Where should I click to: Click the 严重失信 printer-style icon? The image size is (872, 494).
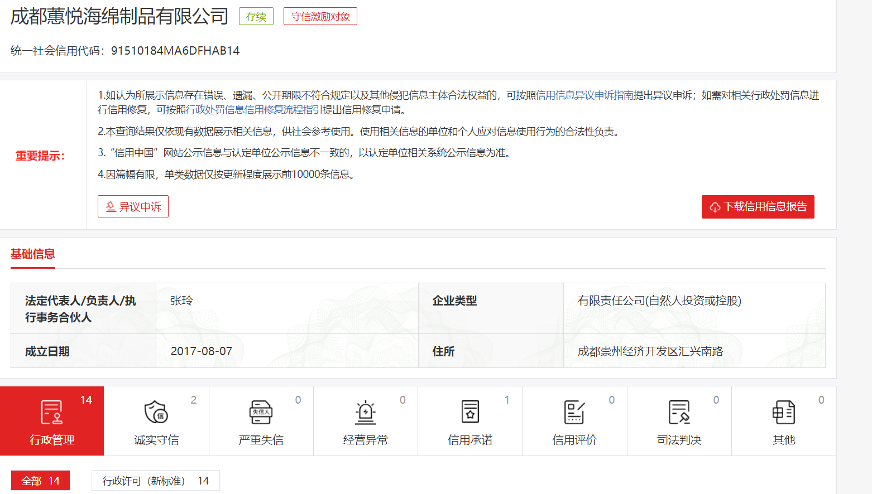coord(261,413)
